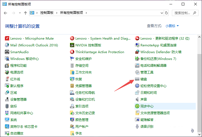Go up one level with up arrow
202x137 pixels.
(25, 13)
